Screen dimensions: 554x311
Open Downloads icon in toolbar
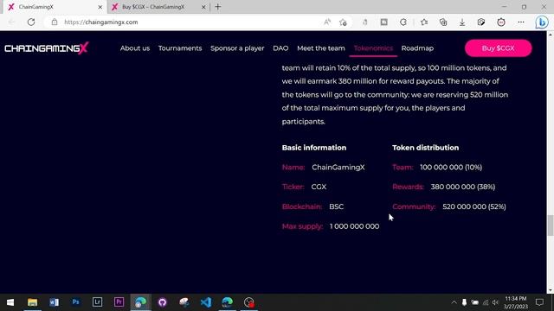point(462,22)
